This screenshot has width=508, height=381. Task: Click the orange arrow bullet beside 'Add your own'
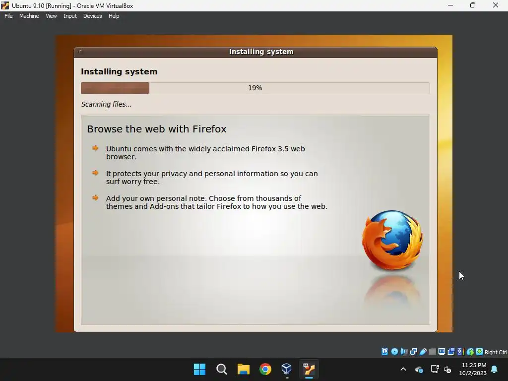(95, 197)
